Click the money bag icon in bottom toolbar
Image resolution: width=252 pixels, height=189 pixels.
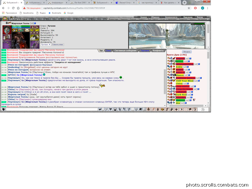tap(157, 109)
